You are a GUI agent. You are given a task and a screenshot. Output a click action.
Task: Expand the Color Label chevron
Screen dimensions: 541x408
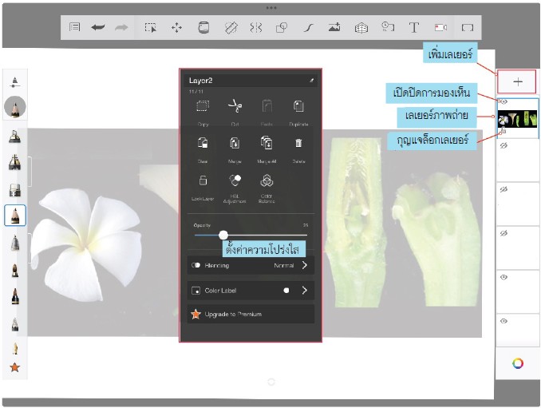coord(304,291)
